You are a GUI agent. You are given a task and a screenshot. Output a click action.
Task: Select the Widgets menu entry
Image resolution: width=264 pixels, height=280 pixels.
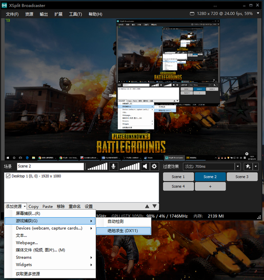click(x=50, y=265)
